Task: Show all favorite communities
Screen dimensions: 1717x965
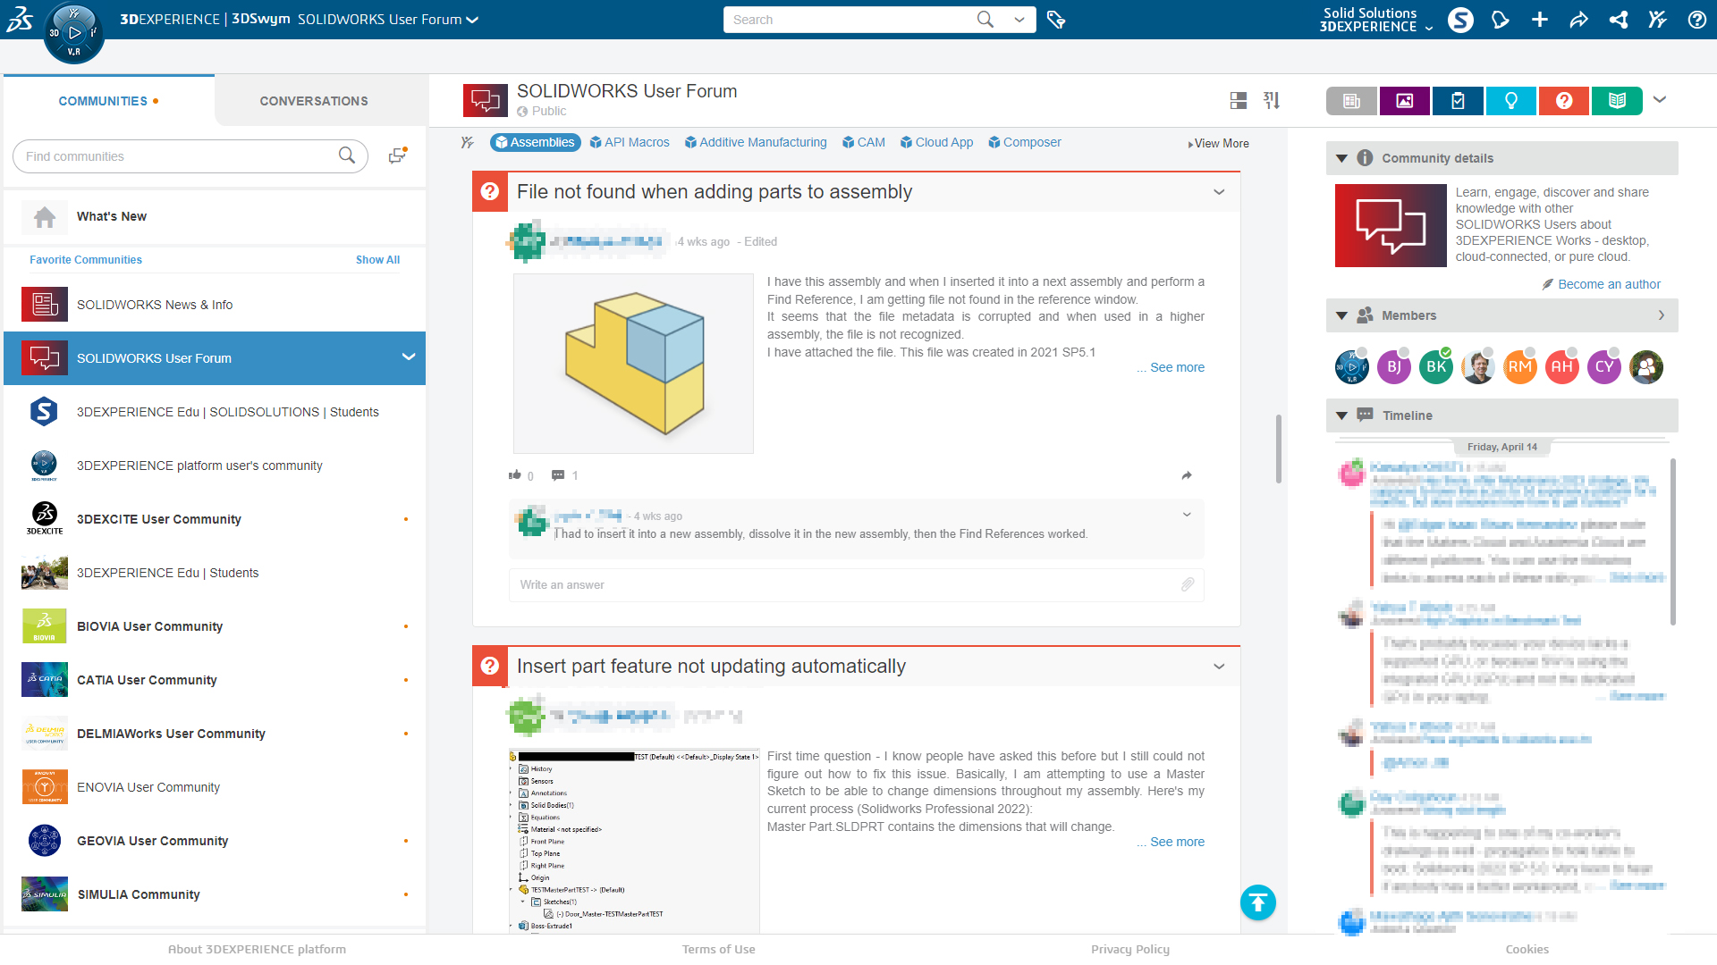Action: [x=377, y=259]
